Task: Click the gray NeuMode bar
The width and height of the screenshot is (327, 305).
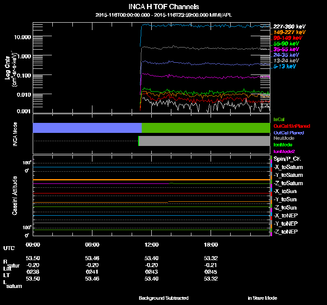Action: coord(204,141)
